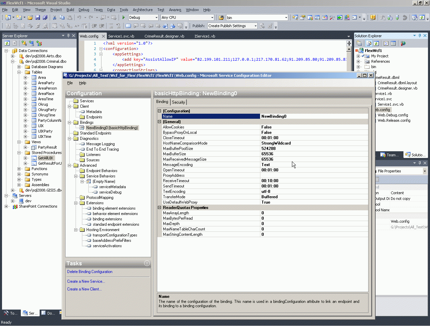Click Open File icon in Visual Studio toolbar
430x326 pixels.
point(30,17)
